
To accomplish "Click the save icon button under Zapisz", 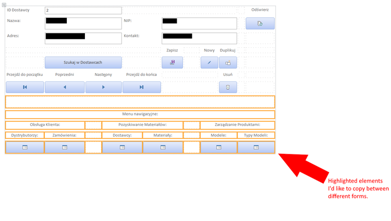I will [x=172, y=62].
